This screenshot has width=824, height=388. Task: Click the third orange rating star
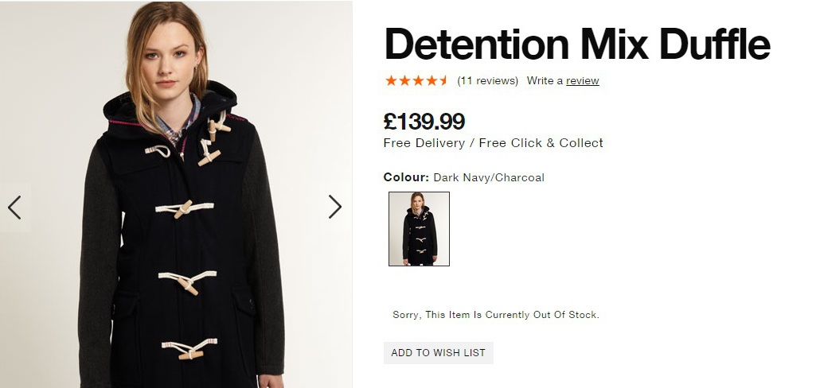417,80
